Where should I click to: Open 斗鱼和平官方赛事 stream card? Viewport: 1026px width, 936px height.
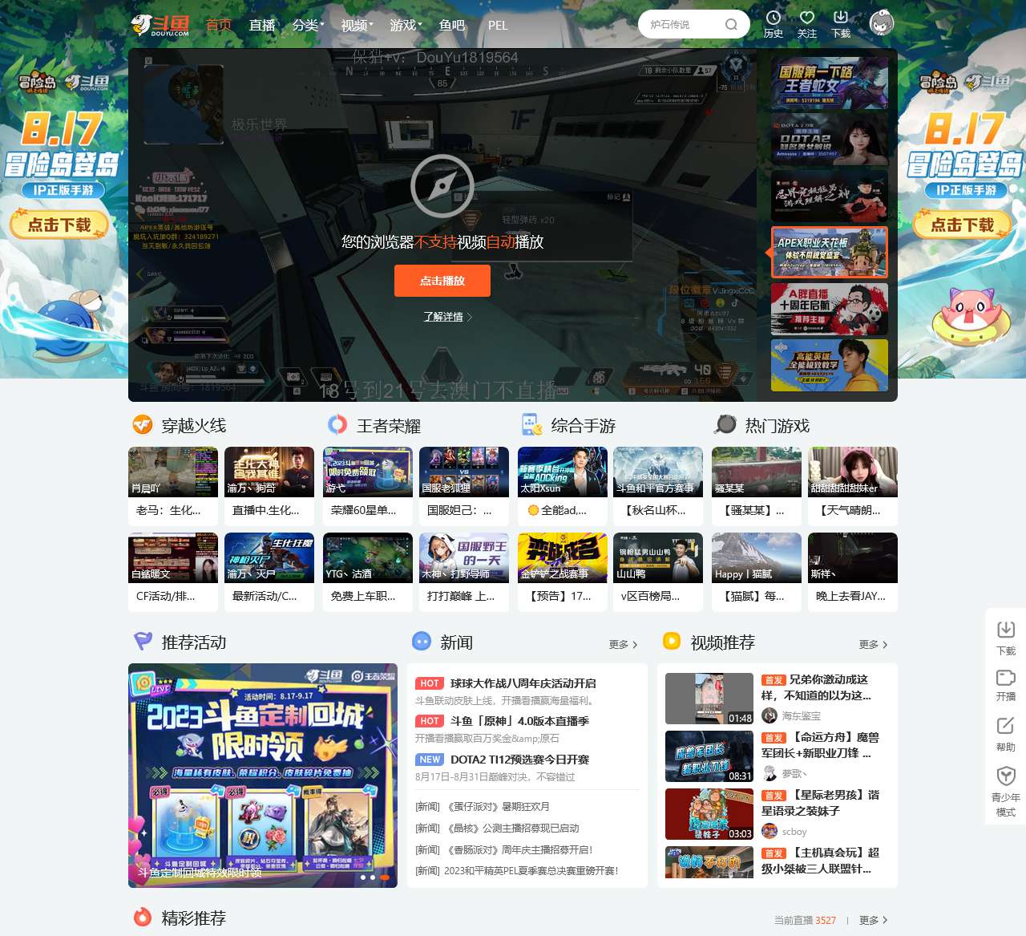658,486
